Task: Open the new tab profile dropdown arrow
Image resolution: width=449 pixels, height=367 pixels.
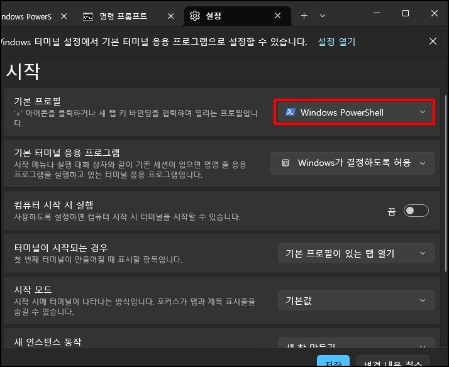Action: point(323,16)
